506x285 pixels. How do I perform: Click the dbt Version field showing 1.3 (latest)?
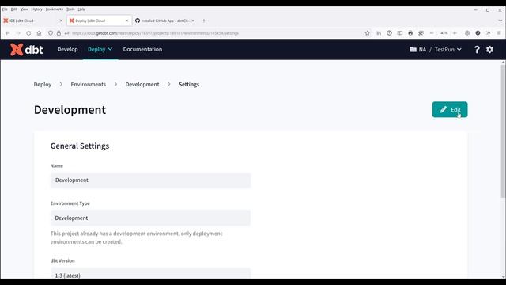tap(150, 273)
